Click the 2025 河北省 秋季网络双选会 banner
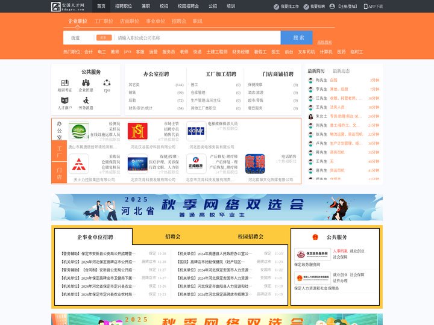434x325 pixels. [x=217, y=207]
